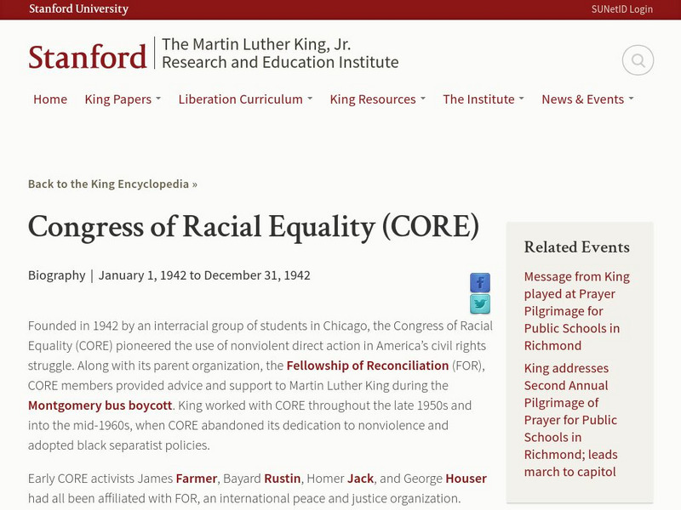
Task: Share article via Twitter icon
Action: 480,304
